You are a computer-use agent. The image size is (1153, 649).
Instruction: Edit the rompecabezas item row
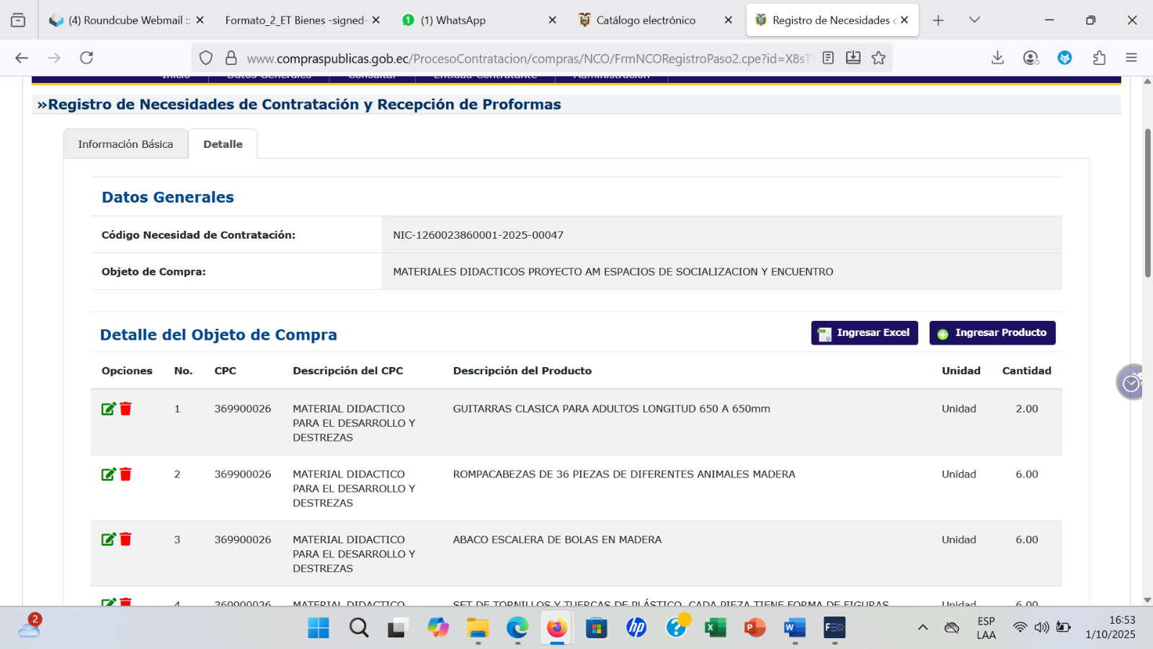tap(108, 474)
